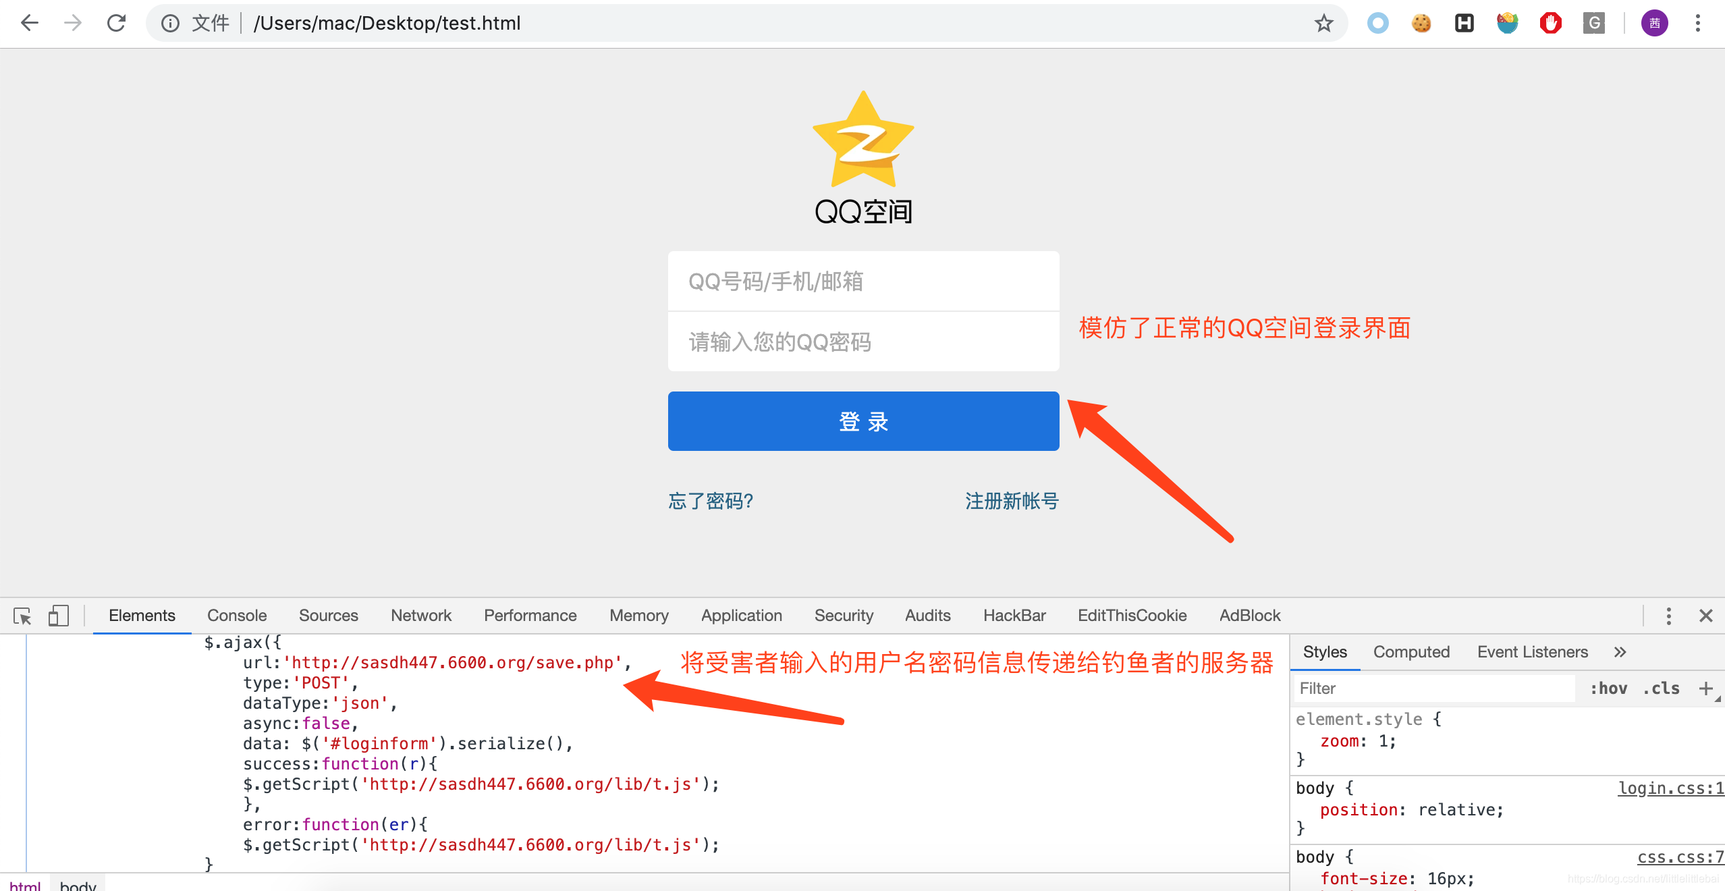Open the AdBlock red hand extension icon
This screenshot has height=891, width=1725.
[1550, 23]
